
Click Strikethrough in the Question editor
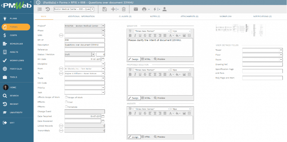pos(145,35)
